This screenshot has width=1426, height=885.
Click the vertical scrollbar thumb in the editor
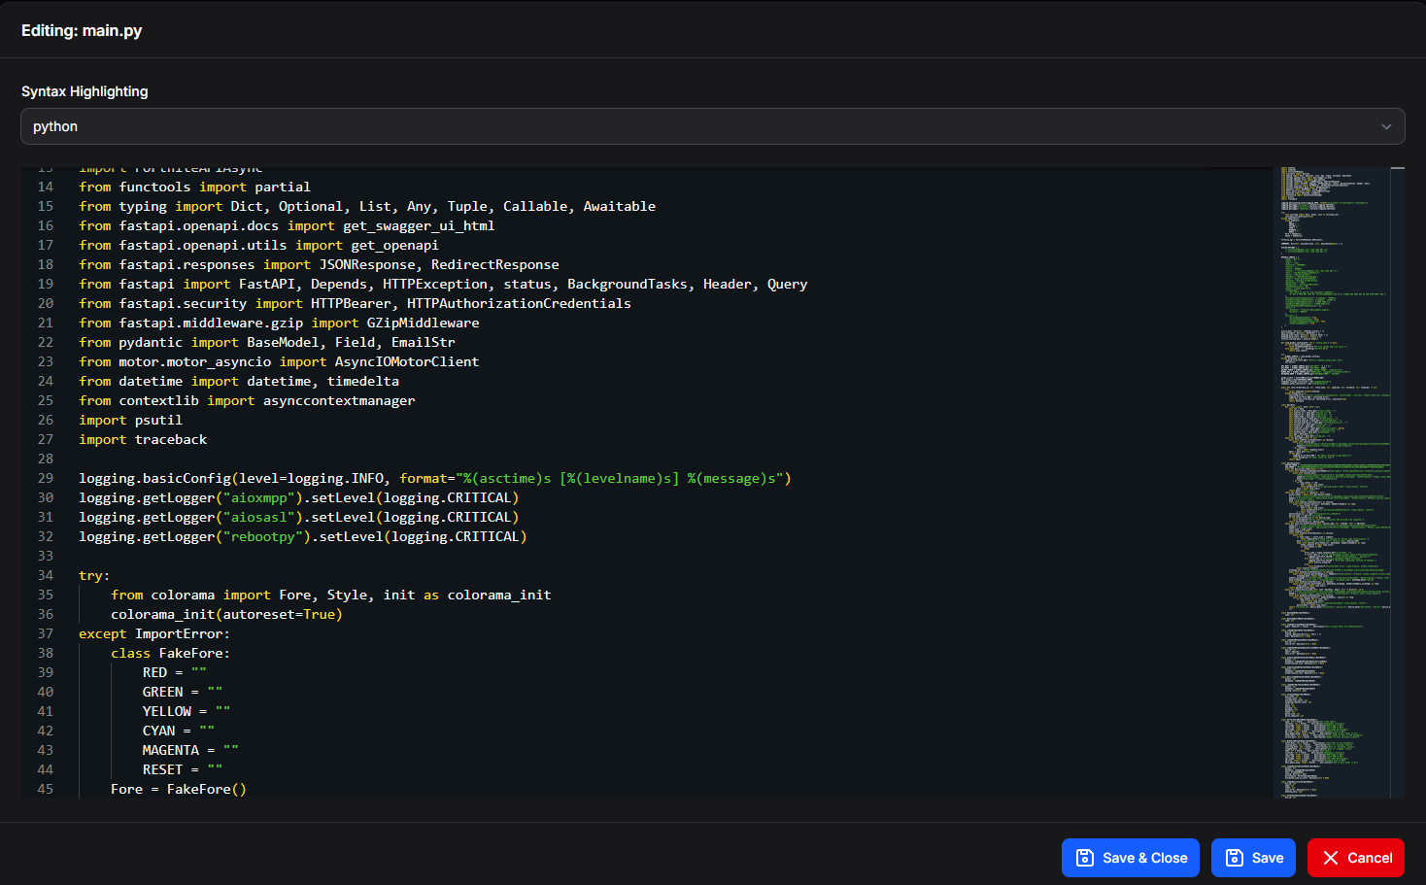tap(1398, 168)
